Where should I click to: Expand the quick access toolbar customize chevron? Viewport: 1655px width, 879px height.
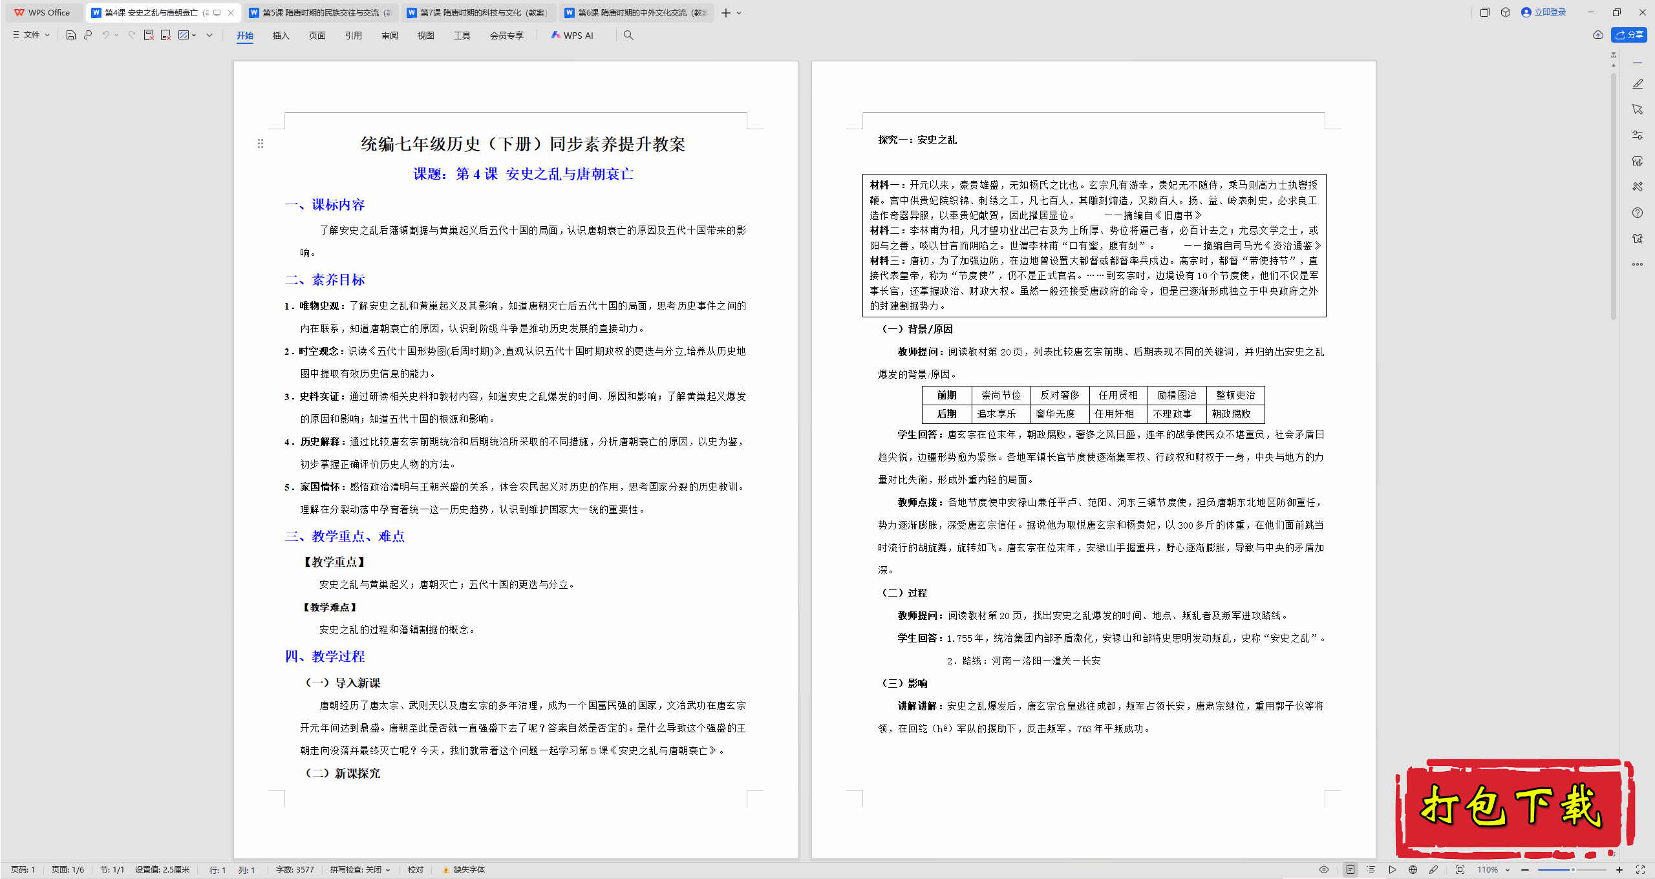click(209, 35)
